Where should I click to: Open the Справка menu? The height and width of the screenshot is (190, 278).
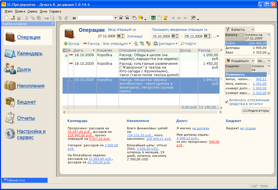tap(55, 11)
